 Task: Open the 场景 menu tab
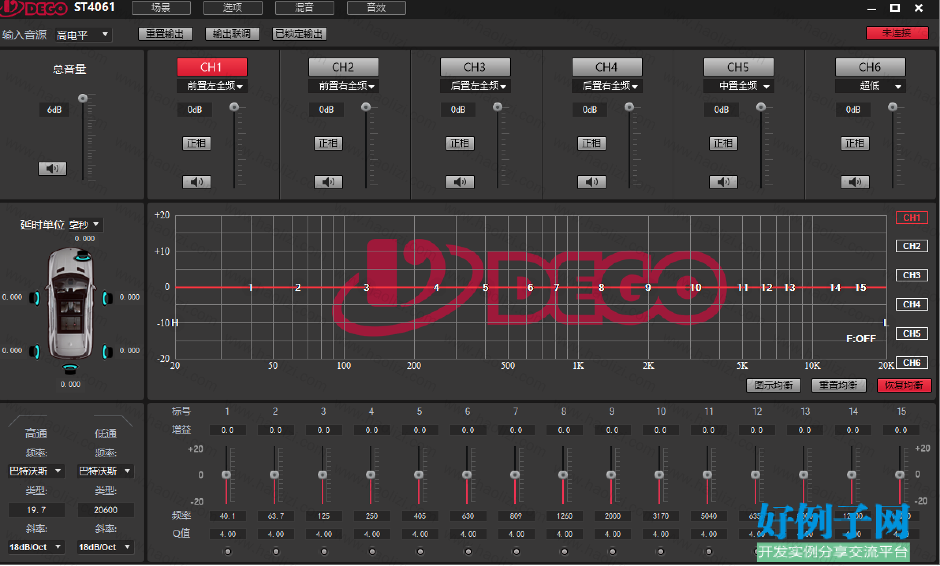point(161,7)
